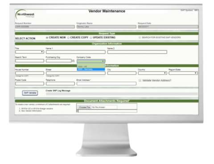Collapse the Company Code dropdown arrow

tap(103, 61)
